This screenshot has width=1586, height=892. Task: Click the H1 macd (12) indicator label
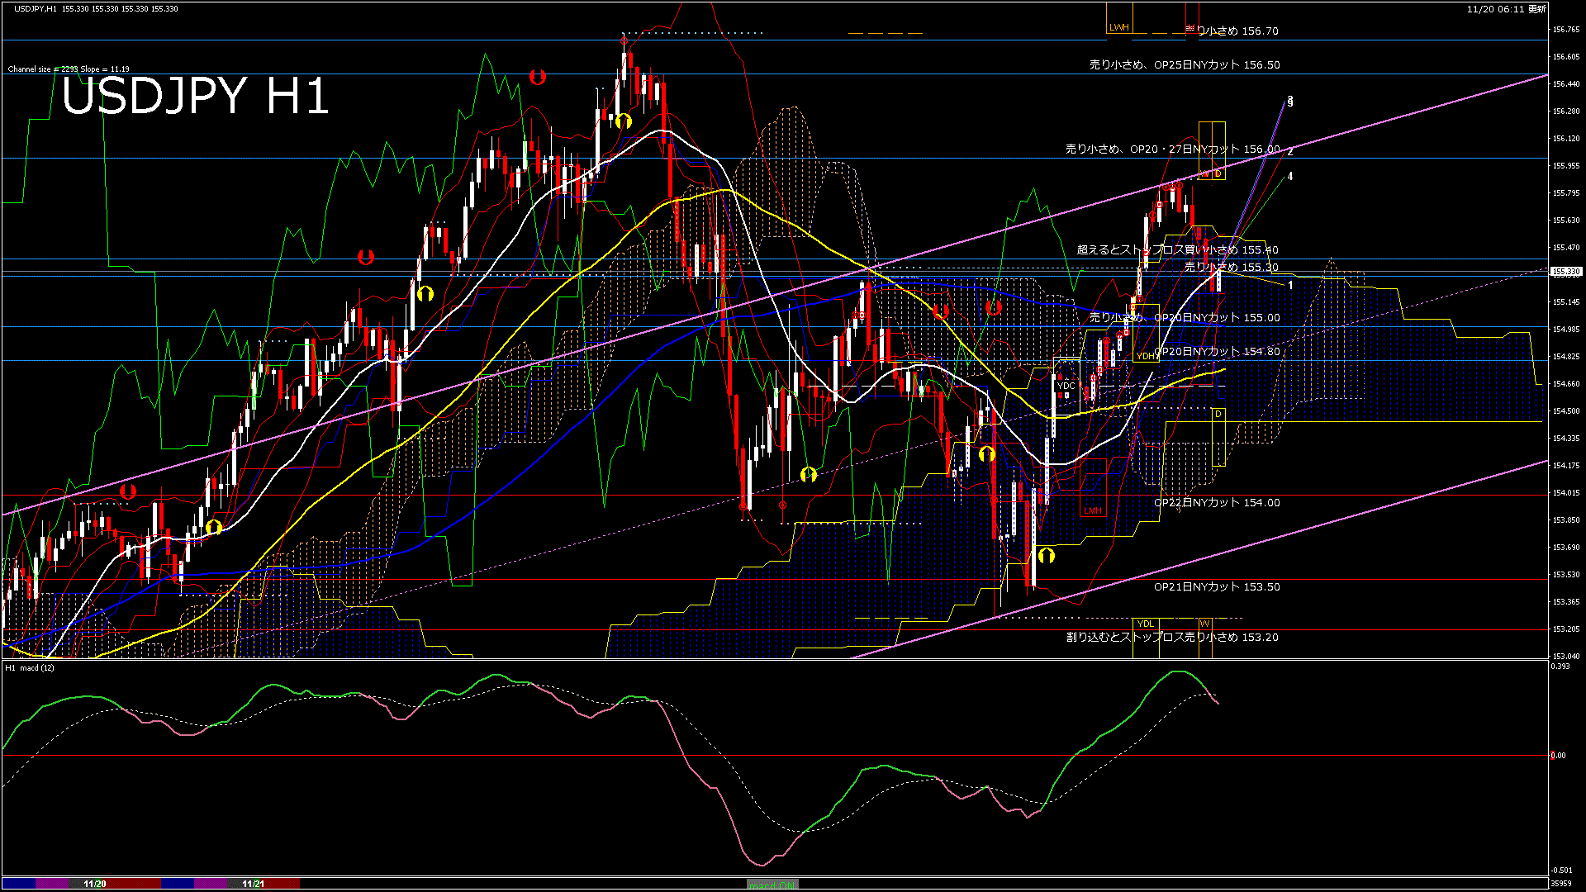coord(30,667)
